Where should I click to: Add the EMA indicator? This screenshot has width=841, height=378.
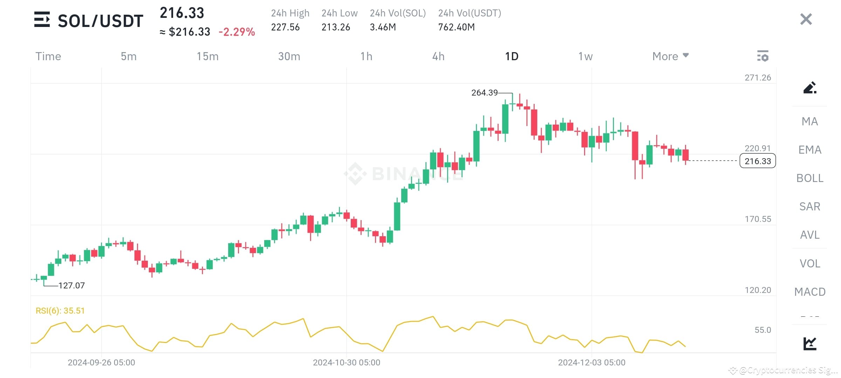tap(810, 149)
